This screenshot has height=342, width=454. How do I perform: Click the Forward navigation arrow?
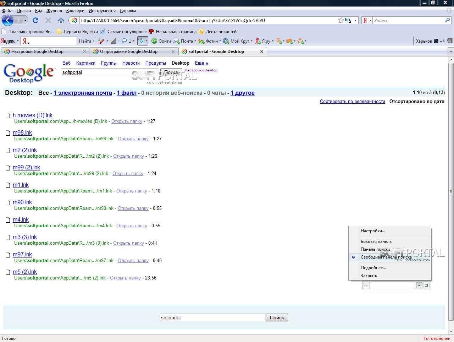pyautogui.click(x=18, y=20)
